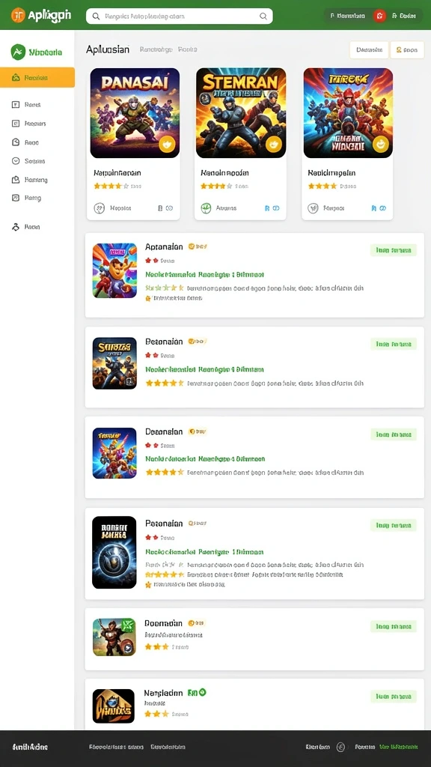Click the green button on the Petanaian row

[x=394, y=525]
